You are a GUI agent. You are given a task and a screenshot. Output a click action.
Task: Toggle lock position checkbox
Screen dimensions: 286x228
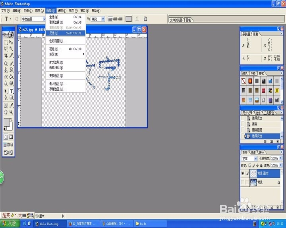257,165
